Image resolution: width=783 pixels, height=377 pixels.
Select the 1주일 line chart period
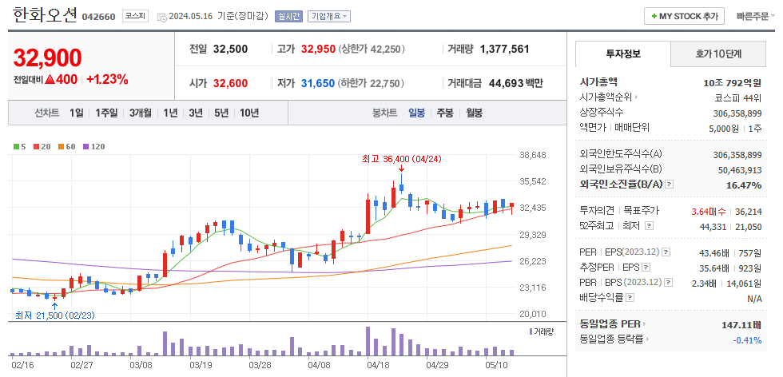(106, 113)
